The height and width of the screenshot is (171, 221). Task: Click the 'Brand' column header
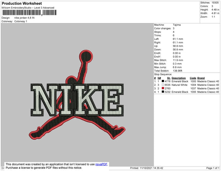tap(201, 78)
